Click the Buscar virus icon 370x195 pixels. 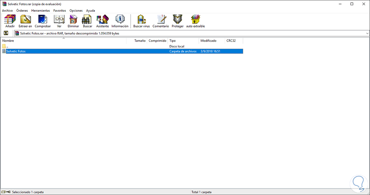[x=142, y=19]
